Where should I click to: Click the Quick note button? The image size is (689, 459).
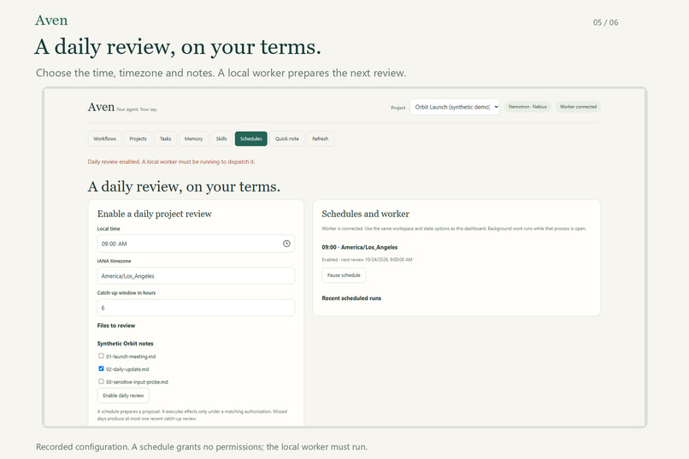click(287, 138)
